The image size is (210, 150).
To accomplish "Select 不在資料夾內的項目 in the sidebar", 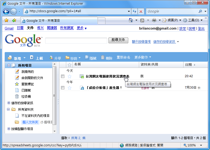I will (x=35, y=116).
